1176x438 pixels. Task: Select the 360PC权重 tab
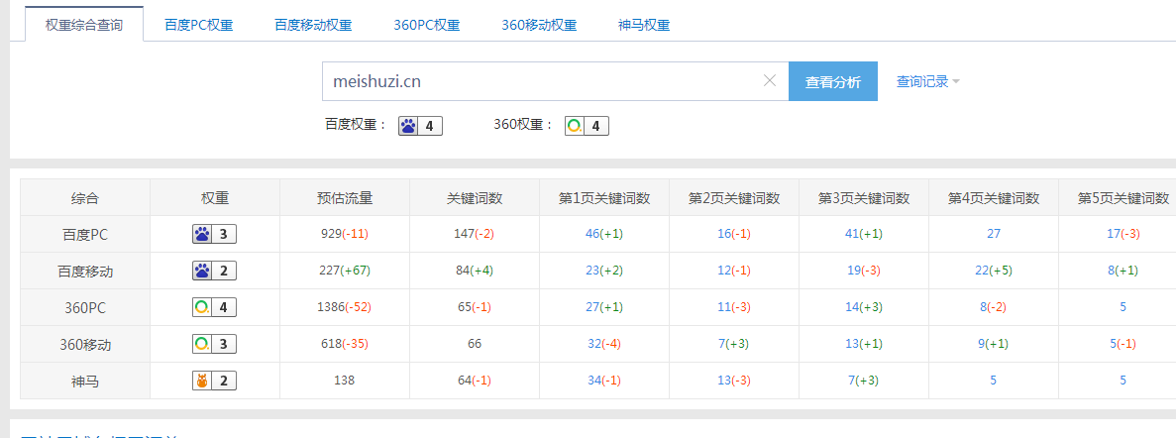(426, 25)
